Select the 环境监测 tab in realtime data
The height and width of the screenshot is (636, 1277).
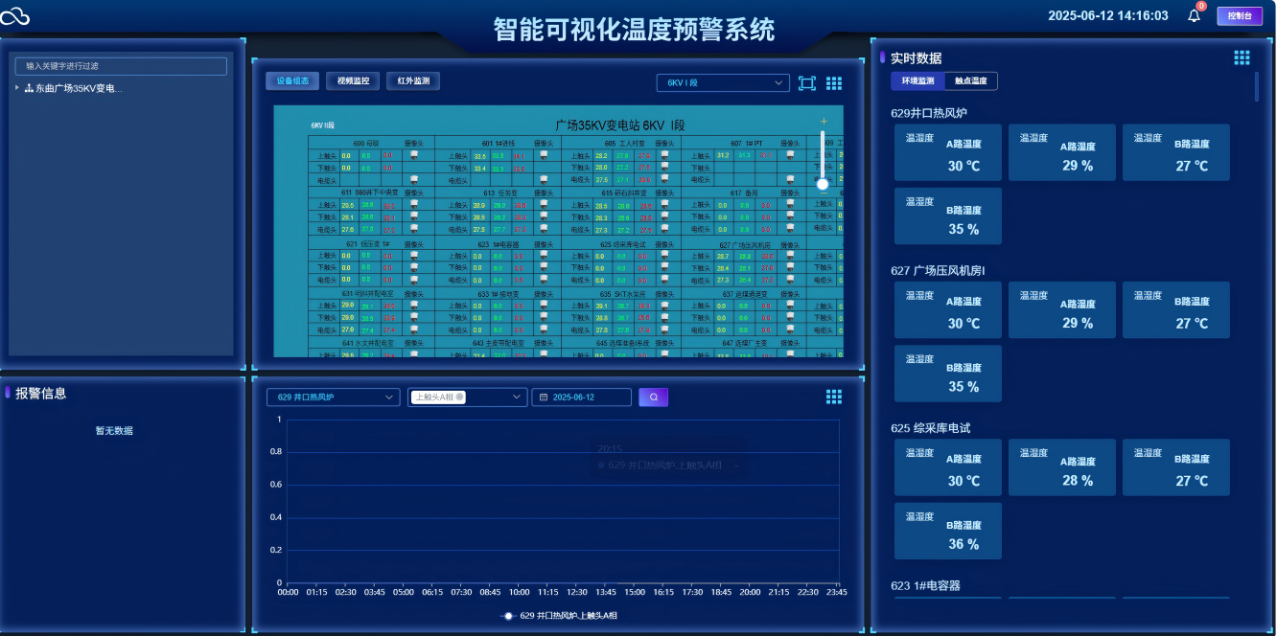(x=917, y=81)
